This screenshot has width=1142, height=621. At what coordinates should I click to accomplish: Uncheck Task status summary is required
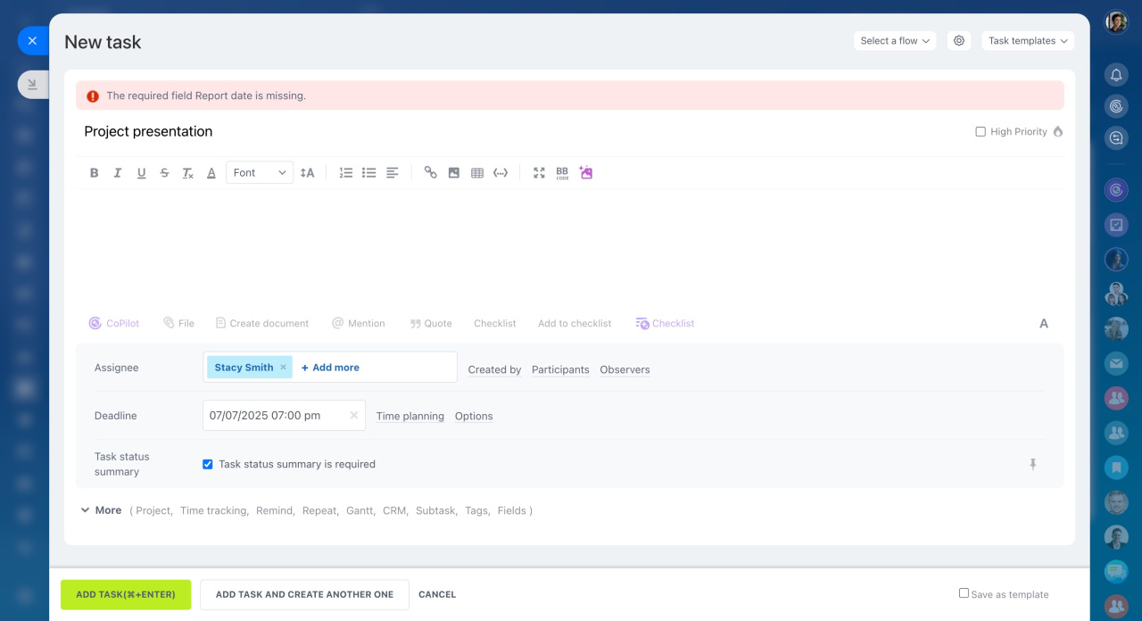(x=208, y=464)
